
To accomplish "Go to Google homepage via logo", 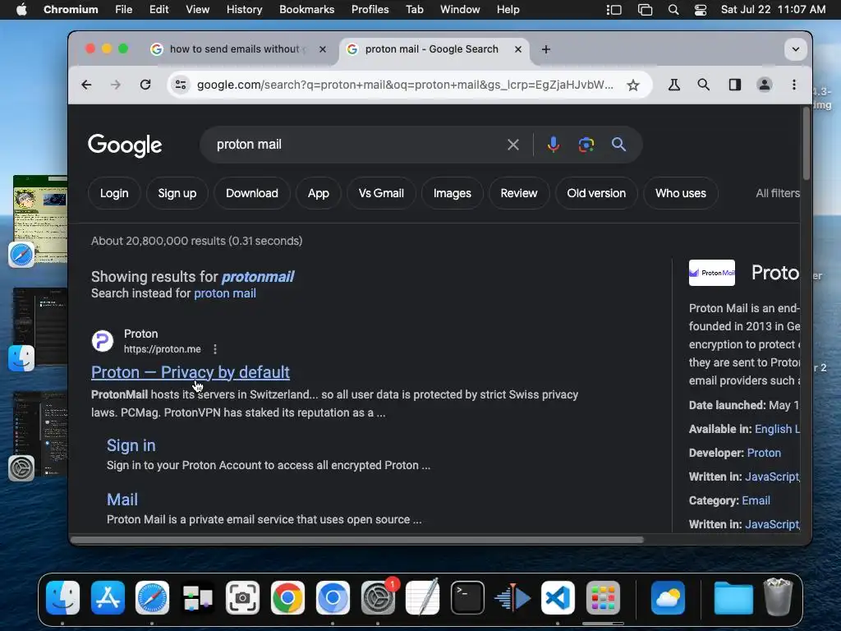I will pos(125,145).
